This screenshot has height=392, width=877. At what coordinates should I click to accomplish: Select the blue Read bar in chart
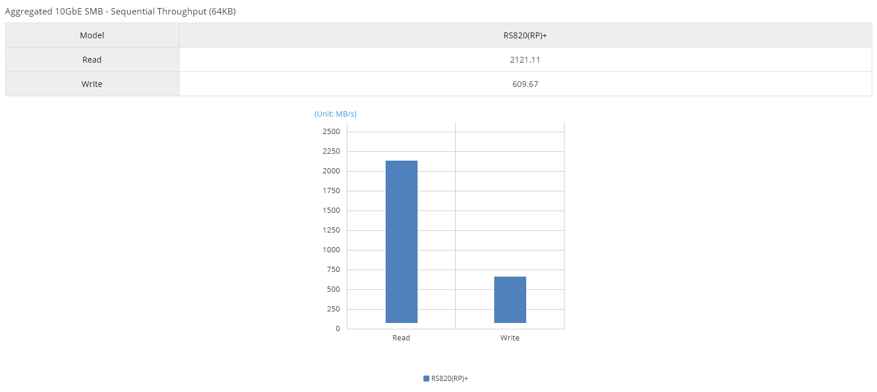pos(401,242)
